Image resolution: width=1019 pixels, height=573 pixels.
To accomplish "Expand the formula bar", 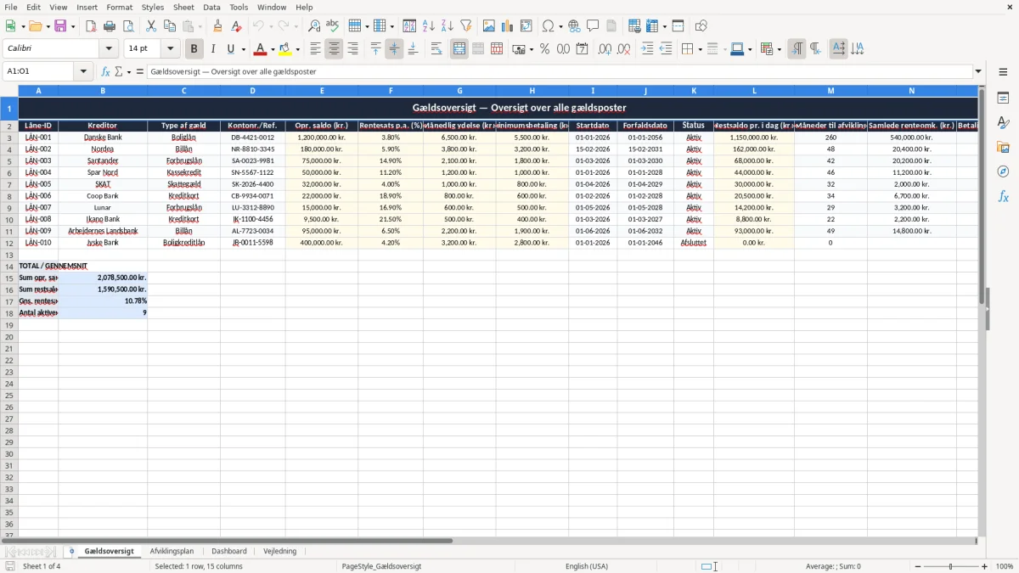I will click(978, 72).
